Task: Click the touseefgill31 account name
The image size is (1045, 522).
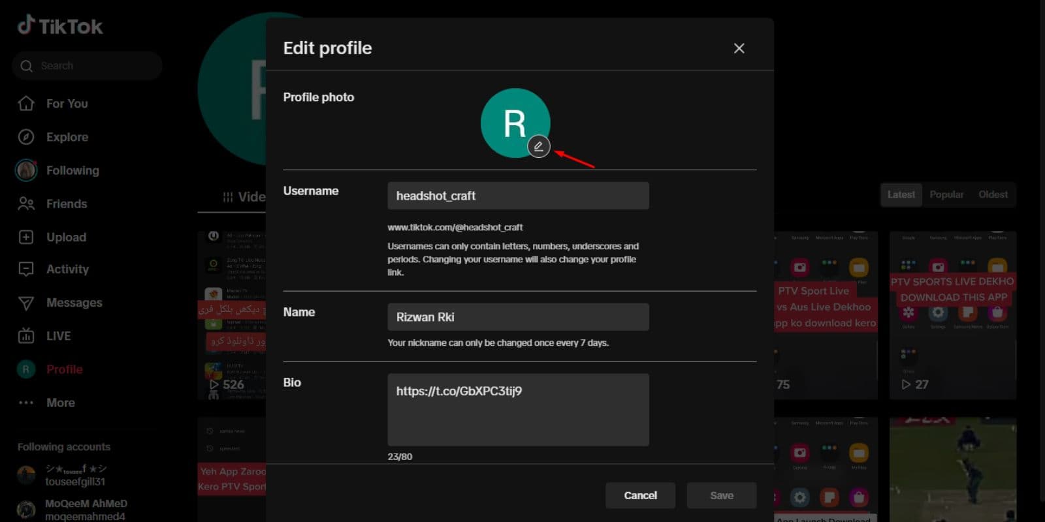Action: tap(75, 482)
